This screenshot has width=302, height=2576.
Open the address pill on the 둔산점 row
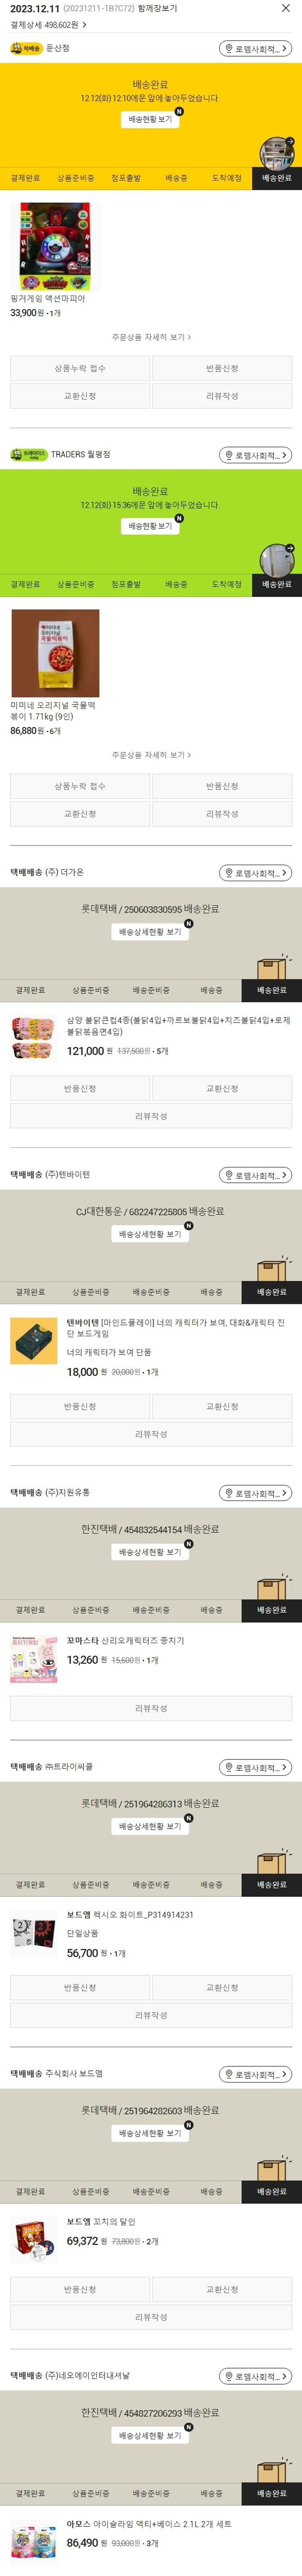pos(255,48)
